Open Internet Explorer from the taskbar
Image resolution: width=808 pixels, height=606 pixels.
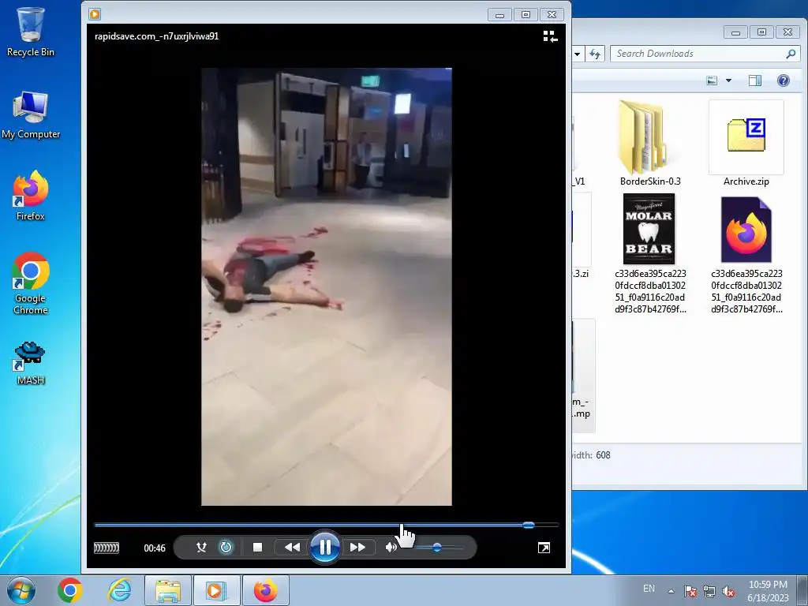(x=119, y=590)
